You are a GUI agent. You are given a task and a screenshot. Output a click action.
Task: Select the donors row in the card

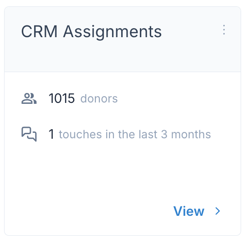[x=69, y=98]
